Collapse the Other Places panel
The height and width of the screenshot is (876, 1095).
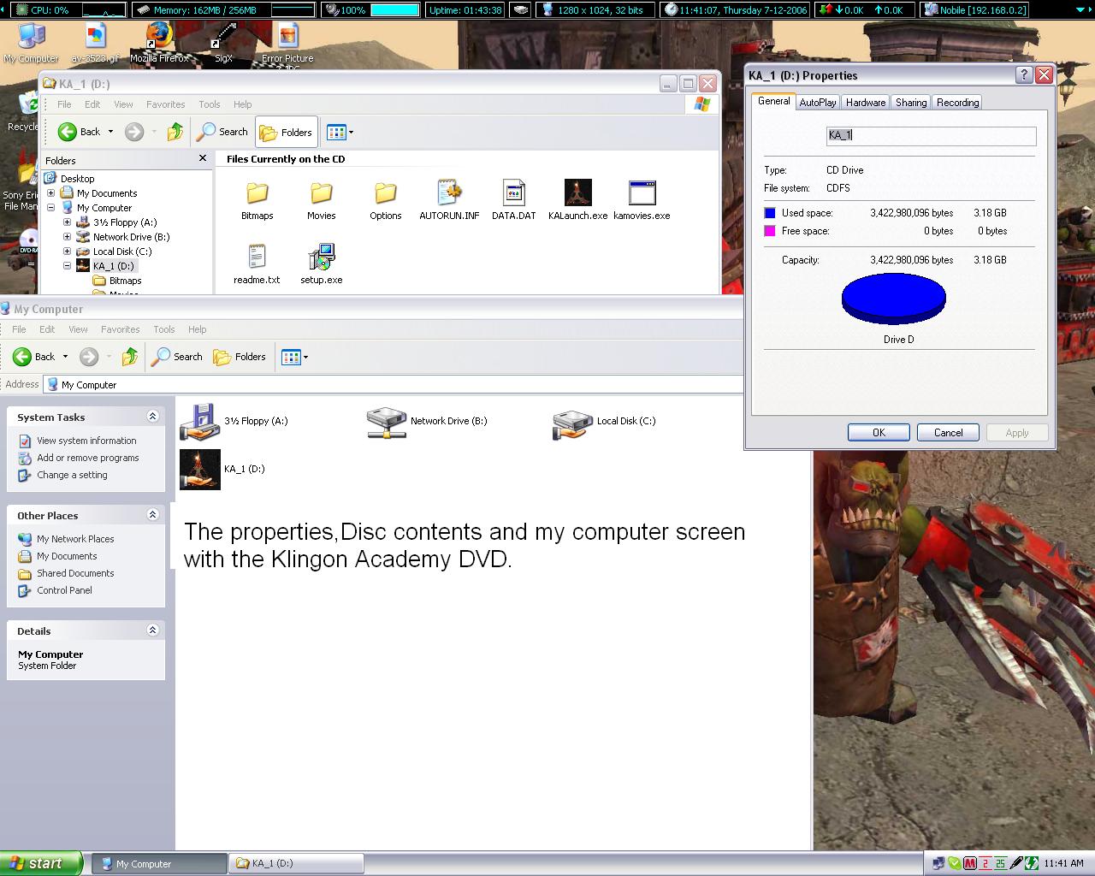[x=152, y=515]
